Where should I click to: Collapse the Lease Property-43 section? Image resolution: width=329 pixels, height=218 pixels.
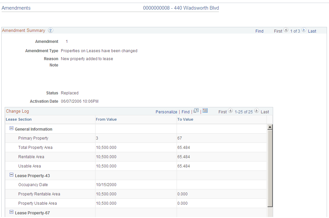(x=11, y=175)
